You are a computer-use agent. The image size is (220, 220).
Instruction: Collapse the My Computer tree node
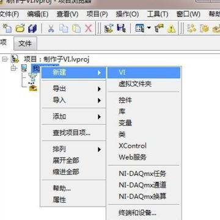14,68
